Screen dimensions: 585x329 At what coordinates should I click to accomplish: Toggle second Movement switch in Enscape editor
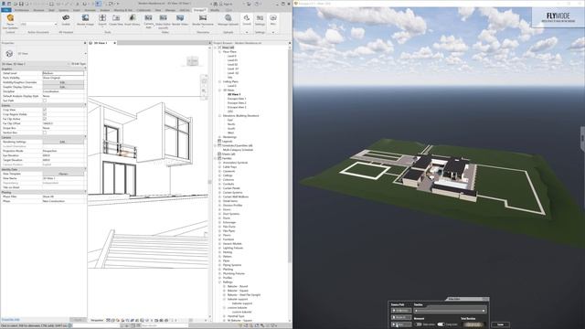(441, 324)
